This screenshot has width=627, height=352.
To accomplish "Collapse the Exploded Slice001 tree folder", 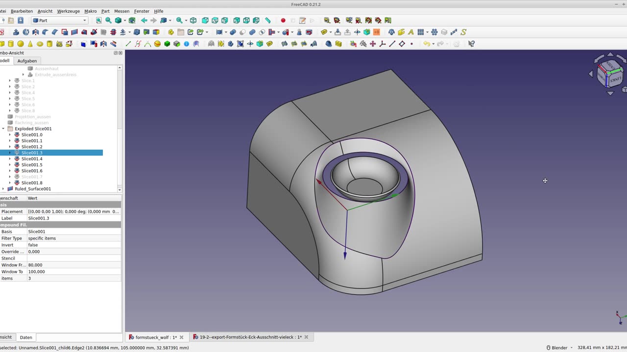I will pyautogui.click(x=3, y=129).
